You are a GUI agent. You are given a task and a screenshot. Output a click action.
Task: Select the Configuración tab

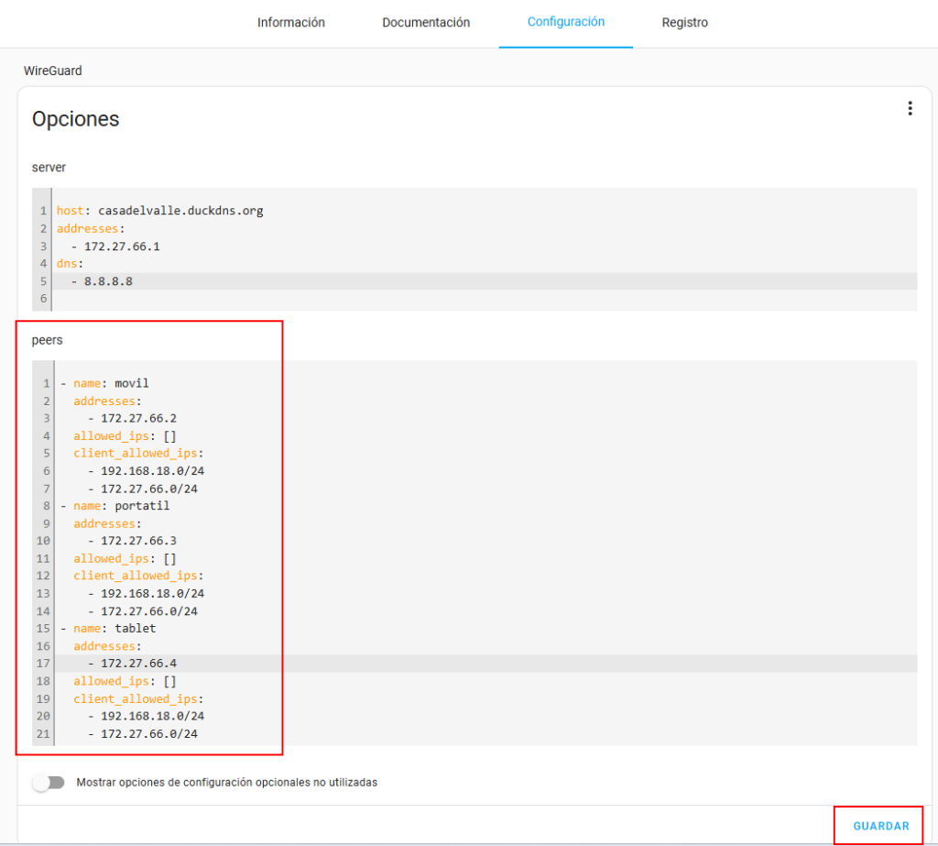[x=565, y=22]
